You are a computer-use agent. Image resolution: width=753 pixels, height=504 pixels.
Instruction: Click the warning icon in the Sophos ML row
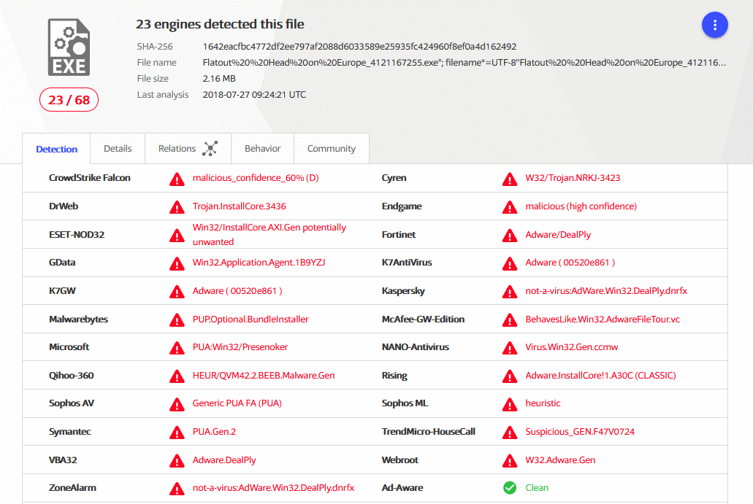coord(510,405)
